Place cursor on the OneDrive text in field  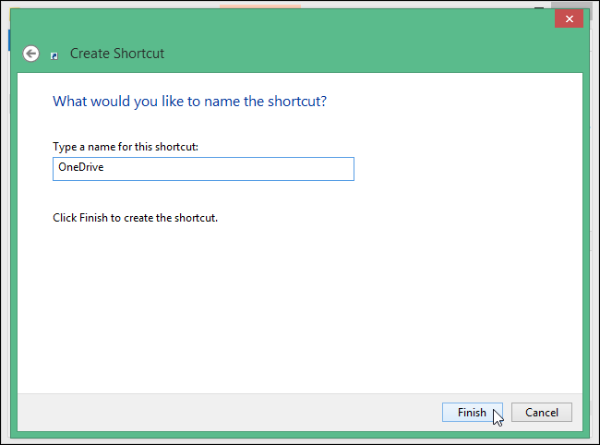pos(80,167)
